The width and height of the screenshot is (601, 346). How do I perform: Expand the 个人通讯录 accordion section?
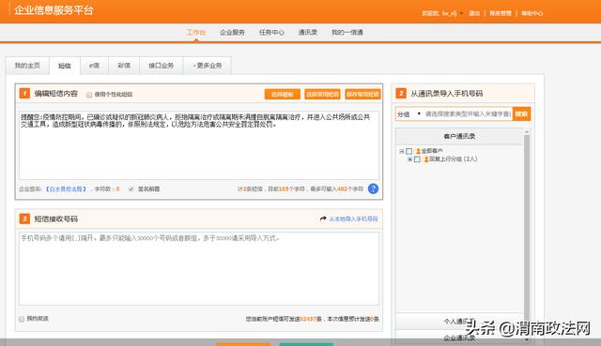pyautogui.click(x=459, y=322)
